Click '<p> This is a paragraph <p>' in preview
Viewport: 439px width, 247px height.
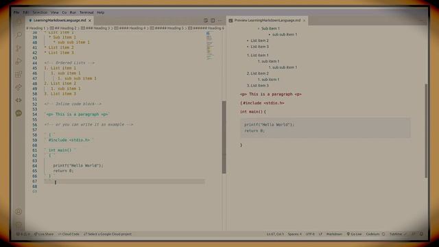[271, 95]
